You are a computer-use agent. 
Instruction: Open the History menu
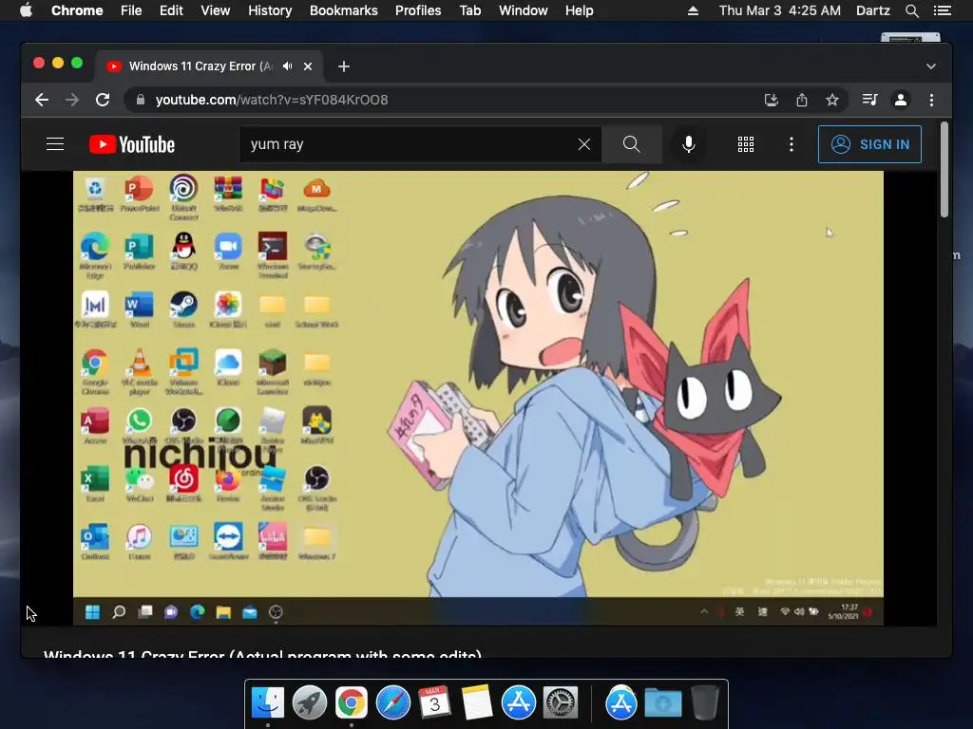[270, 10]
